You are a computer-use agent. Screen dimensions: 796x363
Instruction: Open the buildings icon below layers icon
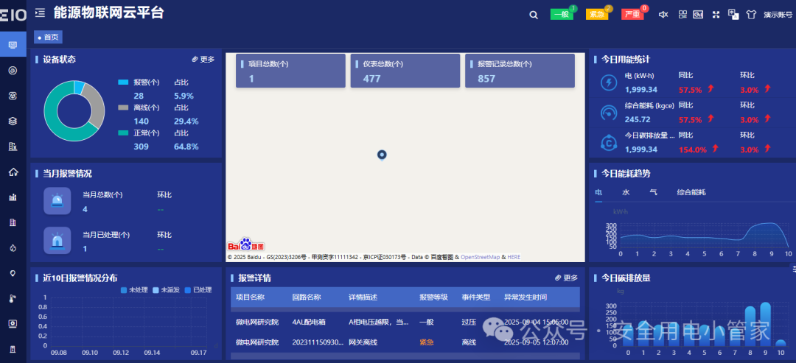pyautogui.click(x=13, y=147)
